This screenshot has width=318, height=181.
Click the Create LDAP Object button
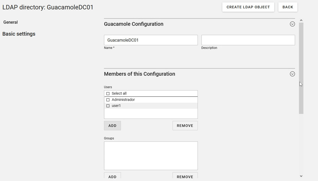(248, 7)
